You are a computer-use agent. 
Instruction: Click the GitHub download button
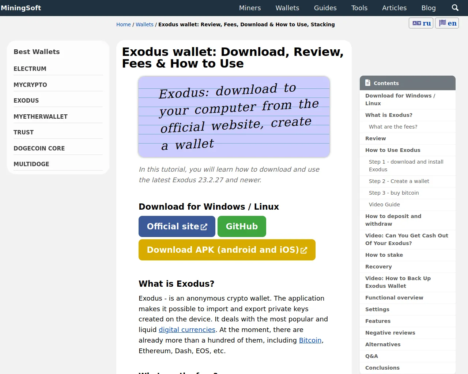click(242, 226)
